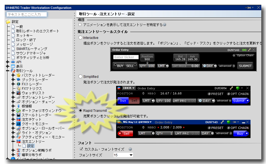Viewport: 266px width, 164px height.
Task: Select the Interactive style radio button
Action: point(80,38)
